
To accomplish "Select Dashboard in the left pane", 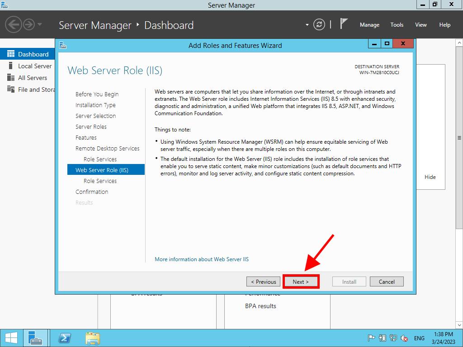I will click(x=28, y=54).
